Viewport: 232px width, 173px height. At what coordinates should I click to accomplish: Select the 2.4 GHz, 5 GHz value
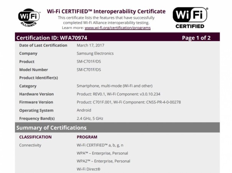(x=90, y=118)
